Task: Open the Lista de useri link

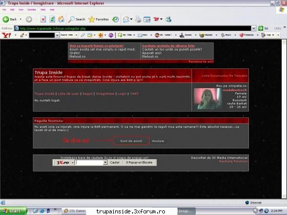Action: tap(68, 94)
